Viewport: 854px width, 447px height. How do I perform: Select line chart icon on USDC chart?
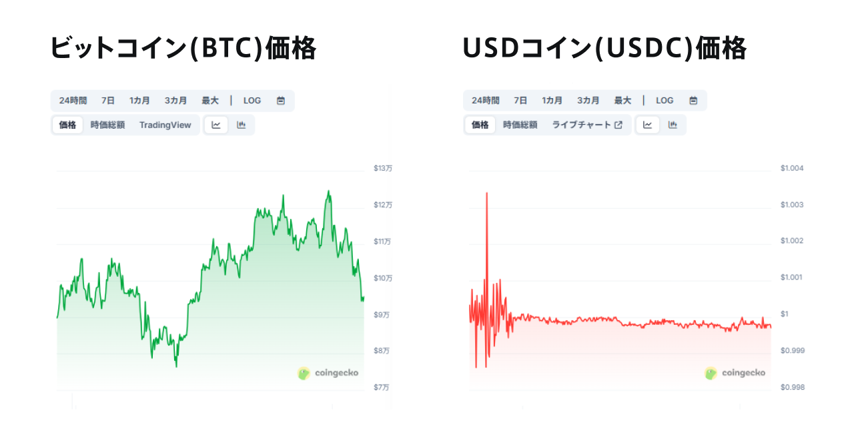pyautogui.click(x=647, y=125)
